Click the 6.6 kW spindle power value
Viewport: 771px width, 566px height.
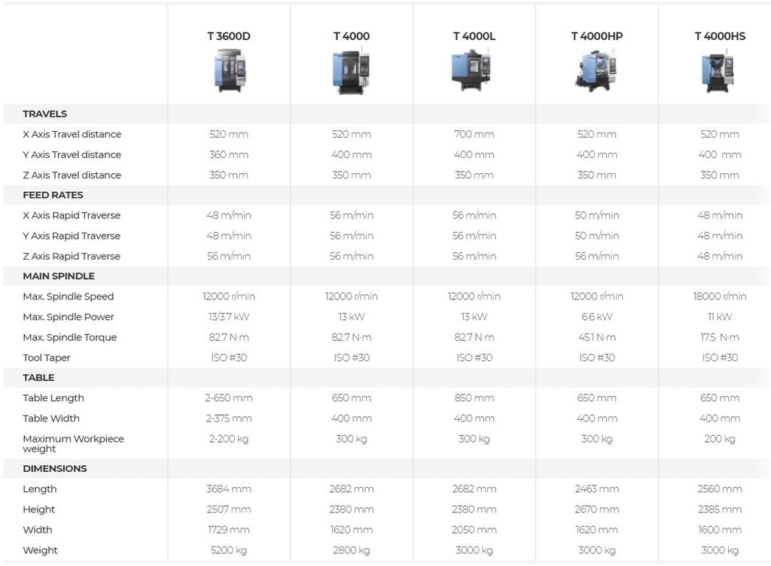pos(597,317)
